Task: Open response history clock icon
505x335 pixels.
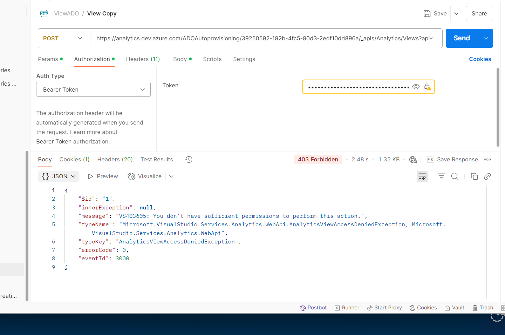Action: 189,160
